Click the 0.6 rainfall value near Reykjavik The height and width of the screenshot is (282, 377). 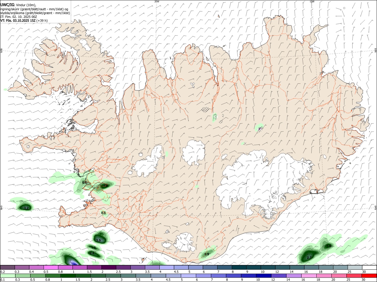[x=85, y=182]
